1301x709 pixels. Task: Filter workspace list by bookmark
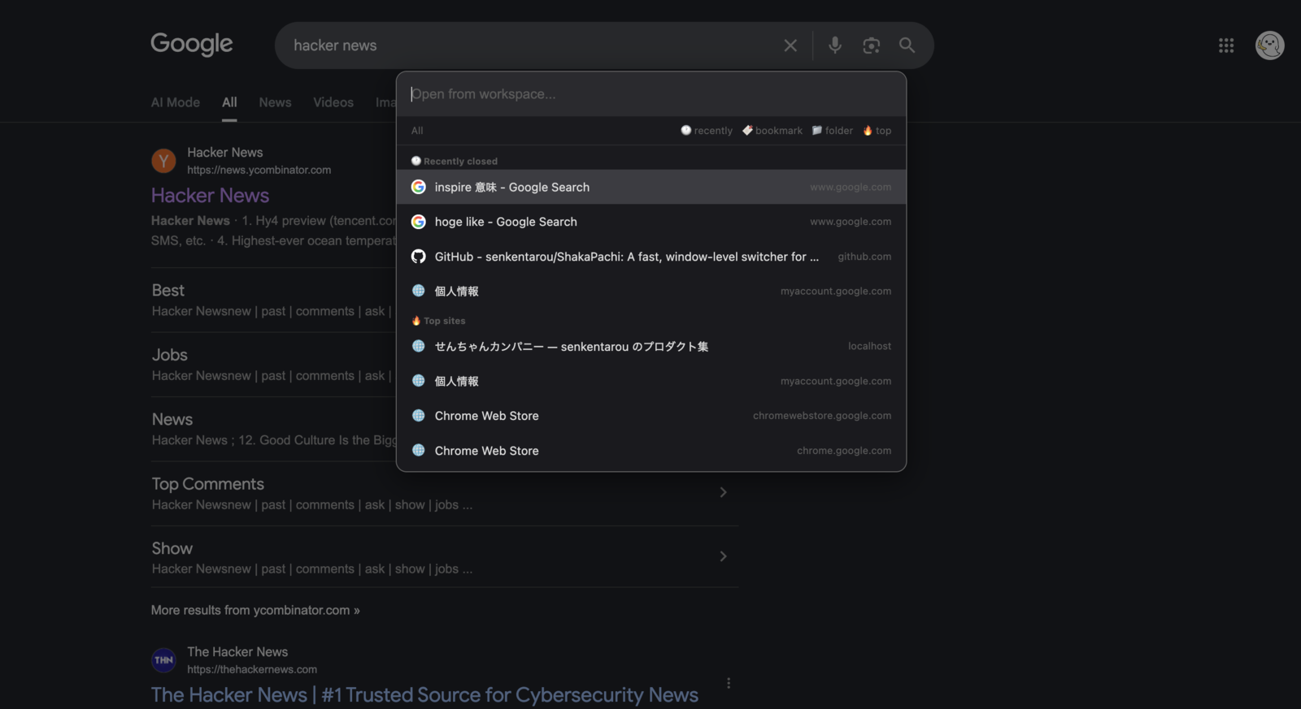(x=772, y=131)
